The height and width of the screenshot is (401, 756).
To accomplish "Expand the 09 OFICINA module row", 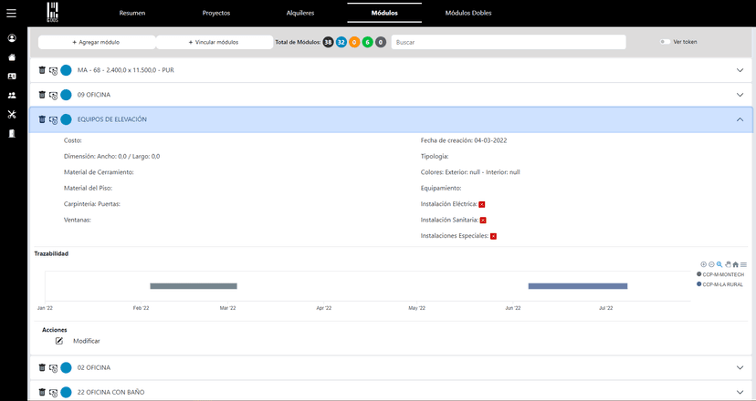I will 740,95.
